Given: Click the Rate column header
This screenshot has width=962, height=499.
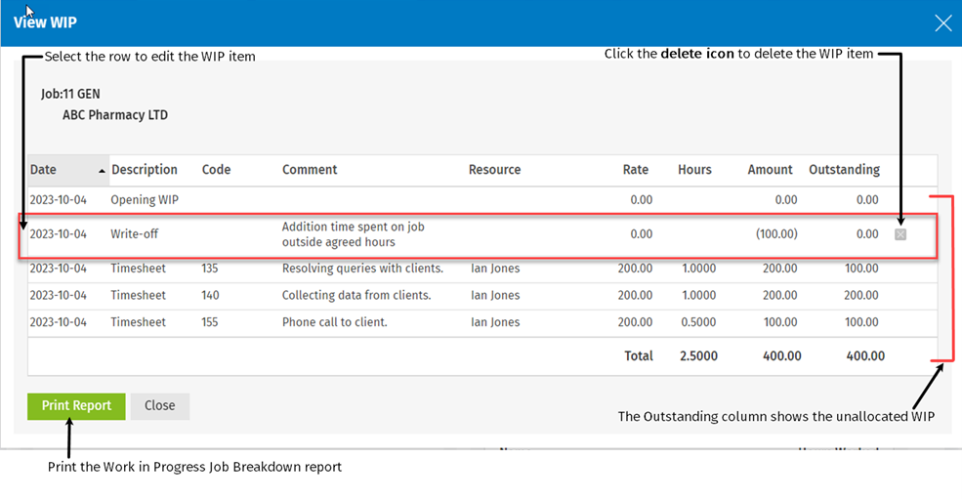Looking at the screenshot, I should [636, 170].
